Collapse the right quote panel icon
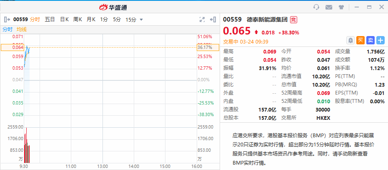 click(x=213, y=19)
